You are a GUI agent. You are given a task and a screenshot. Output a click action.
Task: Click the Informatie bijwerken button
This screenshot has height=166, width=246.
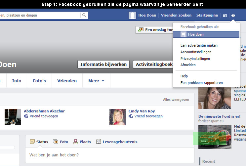103,64
